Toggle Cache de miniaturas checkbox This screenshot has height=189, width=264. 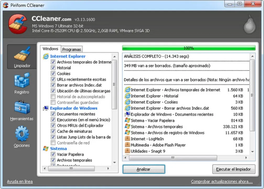click(x=53, y=131)
